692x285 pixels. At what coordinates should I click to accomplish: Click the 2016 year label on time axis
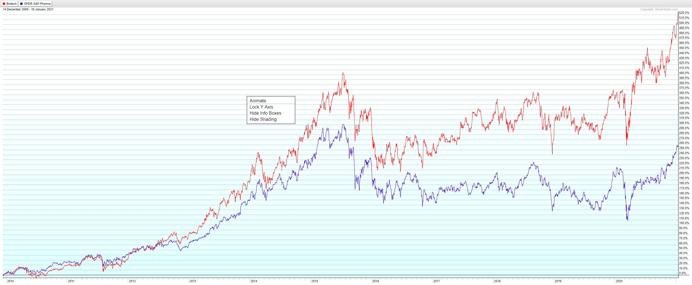(375, 281)
